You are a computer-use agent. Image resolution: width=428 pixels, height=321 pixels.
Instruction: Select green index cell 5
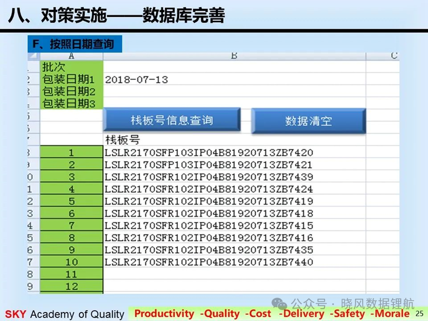click(x=71, y=201)
